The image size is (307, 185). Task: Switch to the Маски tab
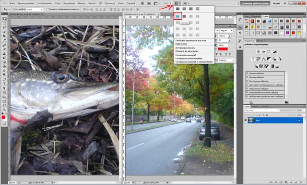point(260,41)
